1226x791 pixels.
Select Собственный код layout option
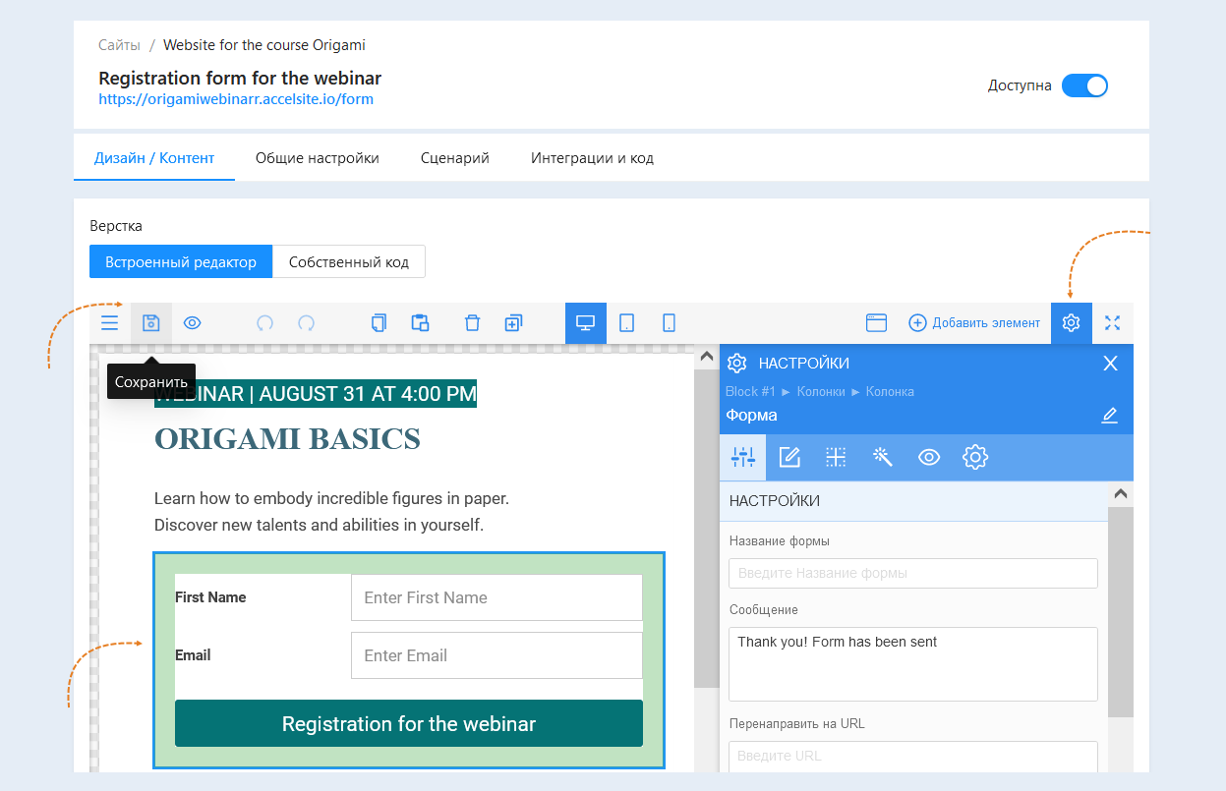coord(349,262)
